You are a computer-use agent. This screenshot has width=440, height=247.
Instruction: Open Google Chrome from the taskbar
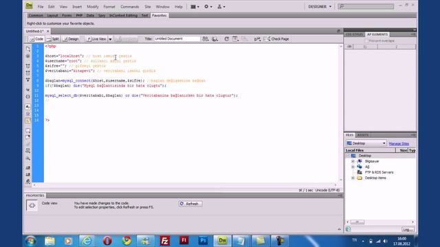pyautogui.click(x=126, y=241)
